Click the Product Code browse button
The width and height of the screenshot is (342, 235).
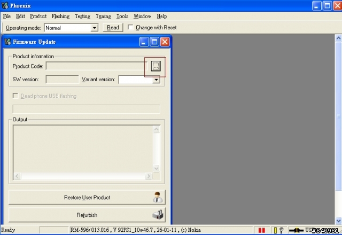click(156, 66)
